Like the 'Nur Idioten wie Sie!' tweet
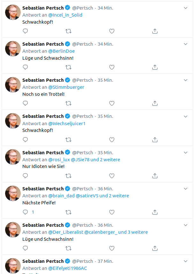Screen dimensions: 195x274 coord(112,176)
